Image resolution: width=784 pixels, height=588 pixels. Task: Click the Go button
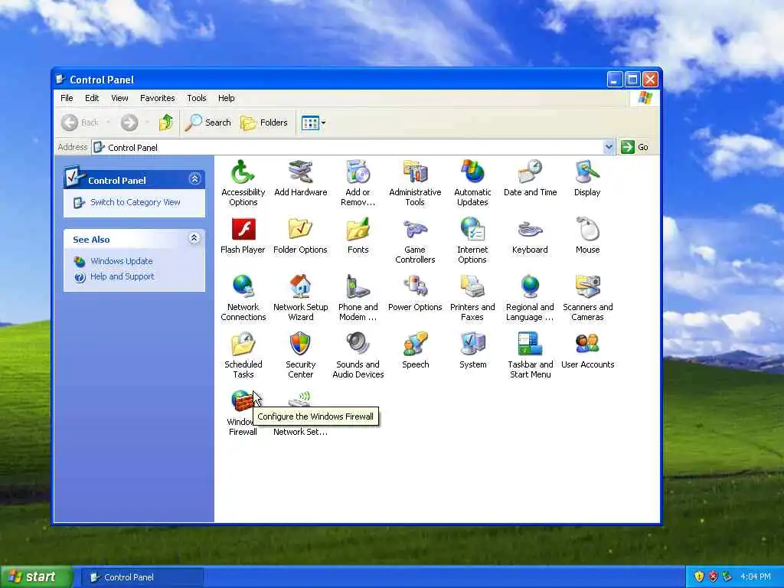click(635, 147)
